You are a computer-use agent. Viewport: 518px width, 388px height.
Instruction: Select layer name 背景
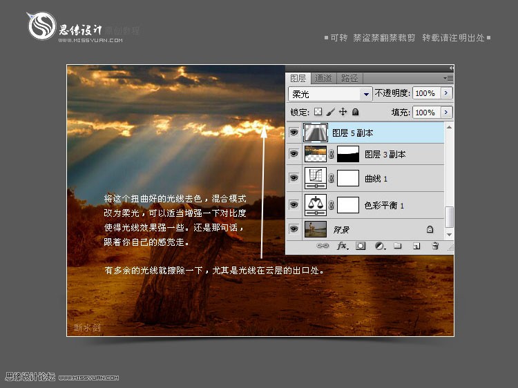[x=341, y=229]
